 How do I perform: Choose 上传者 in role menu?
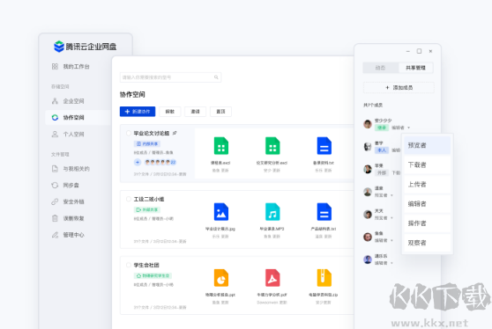click(427, 185)
